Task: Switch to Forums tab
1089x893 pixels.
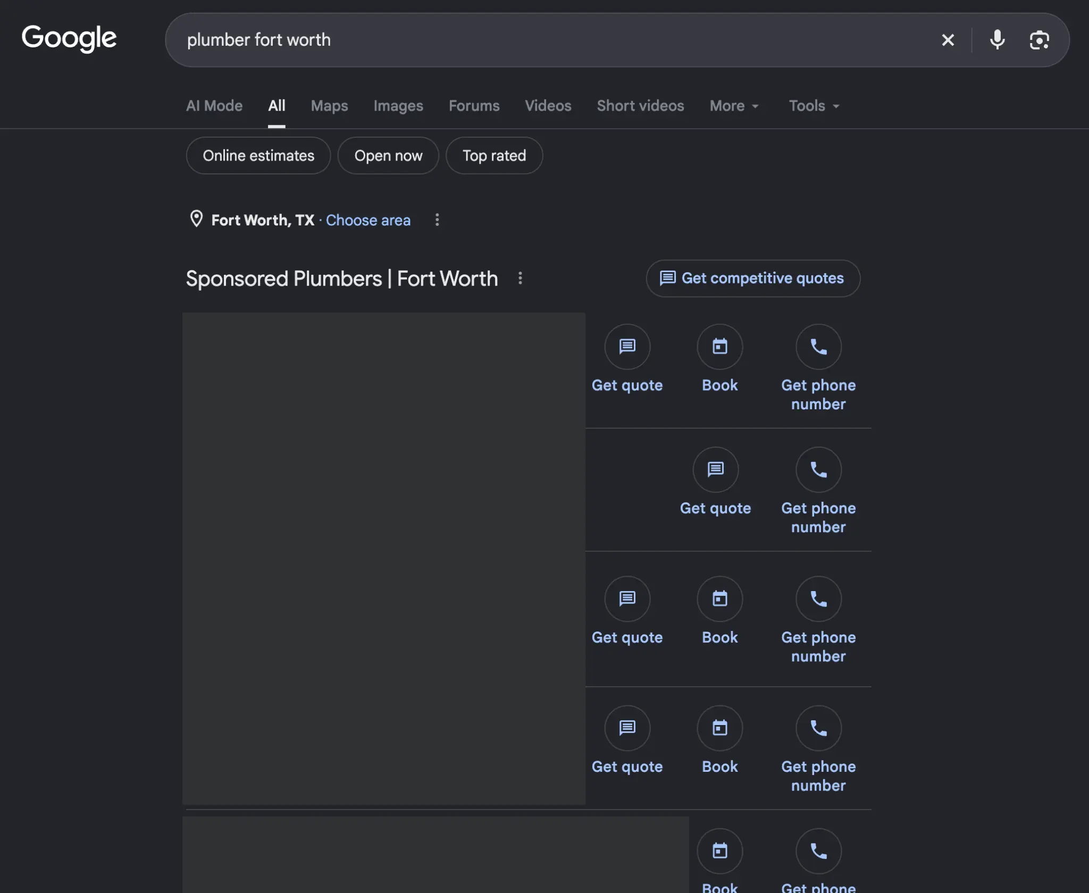Action: click(474, 106)
